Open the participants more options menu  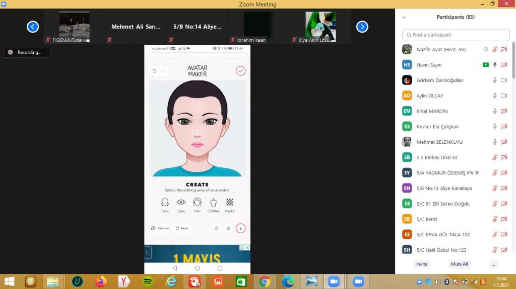pyautogui.click(x=493, y=264)
